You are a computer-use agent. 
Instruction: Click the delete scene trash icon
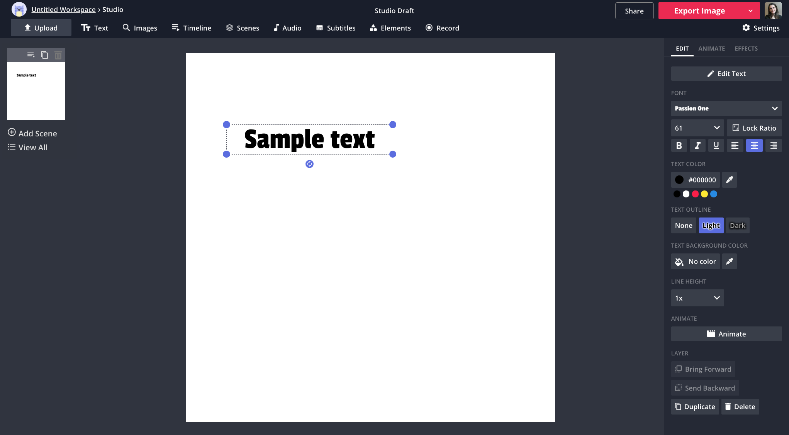[x=58, y=55]
